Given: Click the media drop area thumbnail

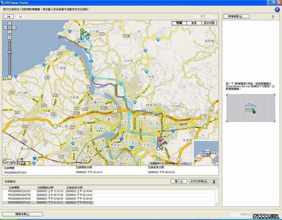Looking at the screenshot, I should [x=251, y=108].
